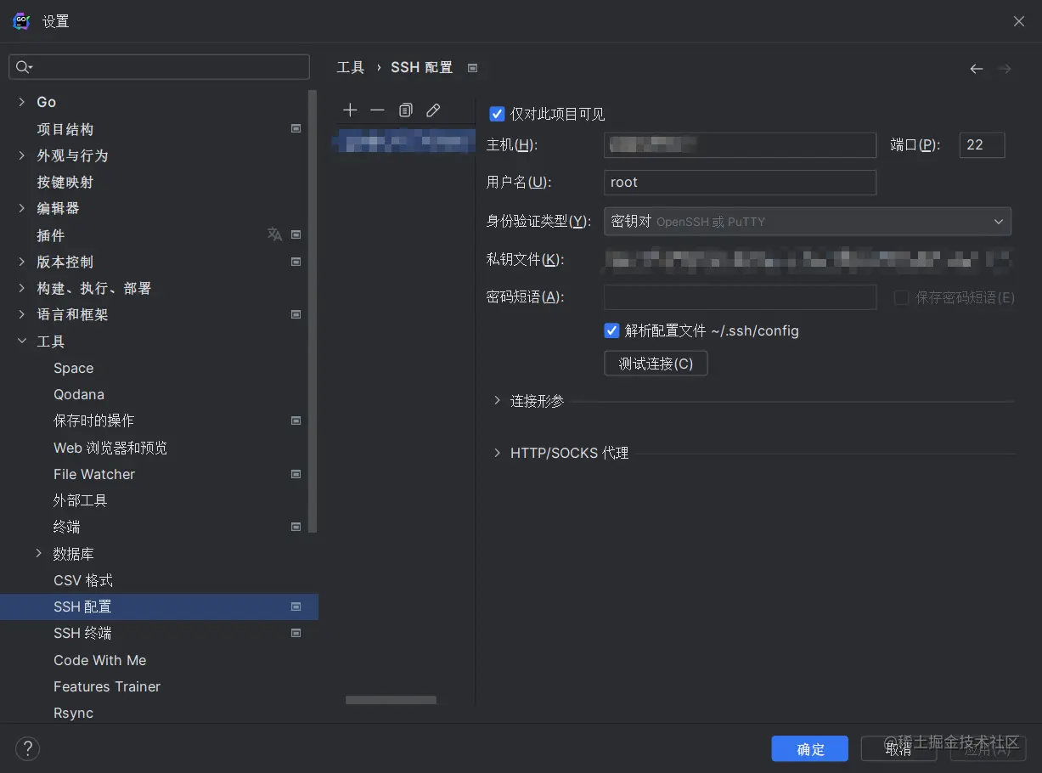Select Code With Me settings
The width and height of the screenshot is (1042, 773).
point(100,660)
